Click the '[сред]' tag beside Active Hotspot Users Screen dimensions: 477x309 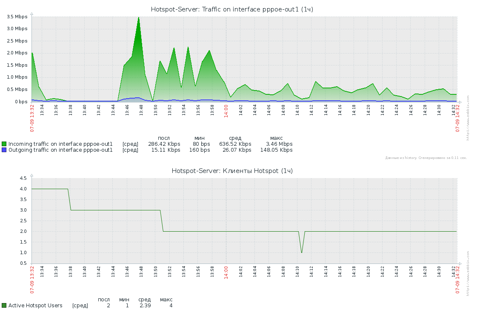click(x=80, y=305)
